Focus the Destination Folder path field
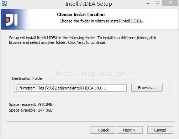179x139 pixels. pyautogui.click(x=70, y=88)
